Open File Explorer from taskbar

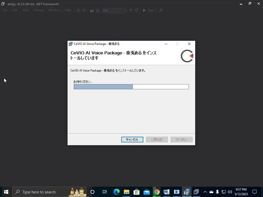pos(127,192)
